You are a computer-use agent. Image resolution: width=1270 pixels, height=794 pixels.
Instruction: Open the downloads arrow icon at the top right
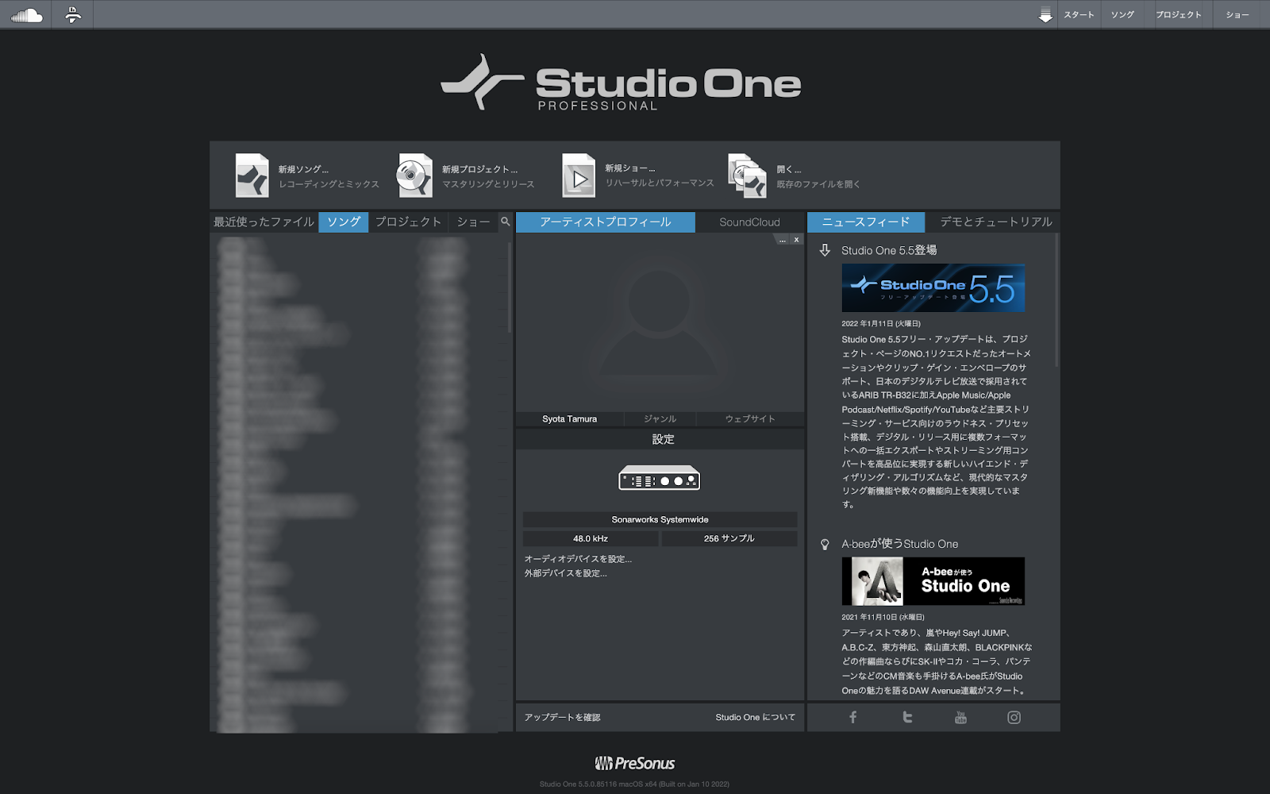pyautogui.click(x=1045, y=15)
